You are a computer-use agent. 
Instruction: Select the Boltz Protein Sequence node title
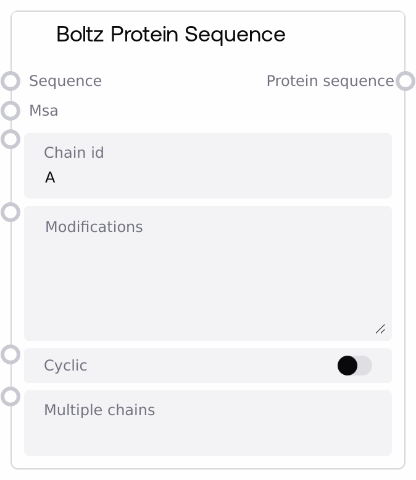pyautogui.click(x=170, y=35)
